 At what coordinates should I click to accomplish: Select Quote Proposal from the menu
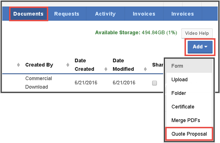click(189, 134)
